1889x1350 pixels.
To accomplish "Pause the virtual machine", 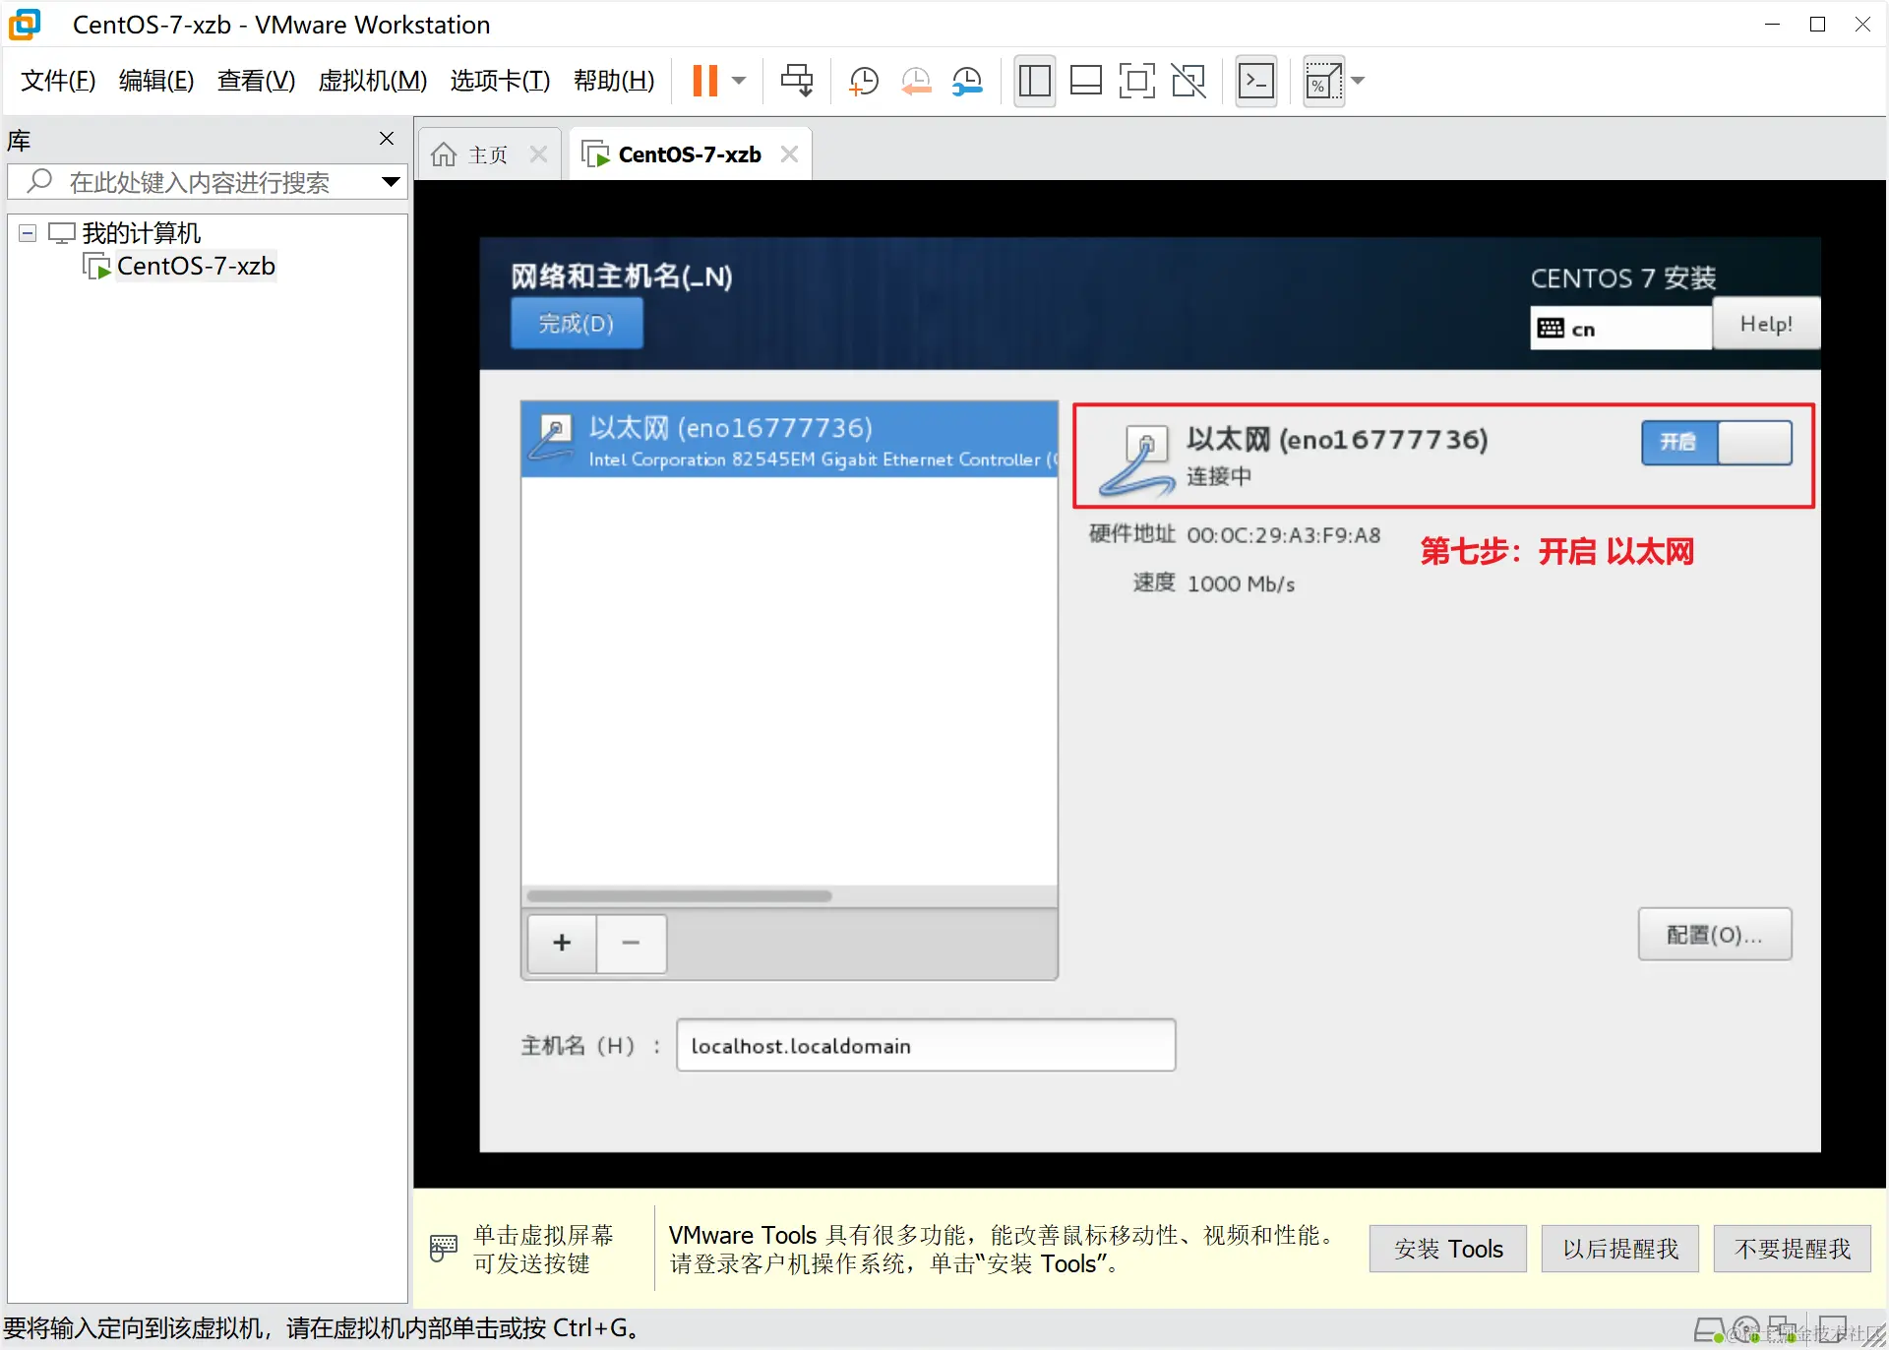I will pos(704,81).
